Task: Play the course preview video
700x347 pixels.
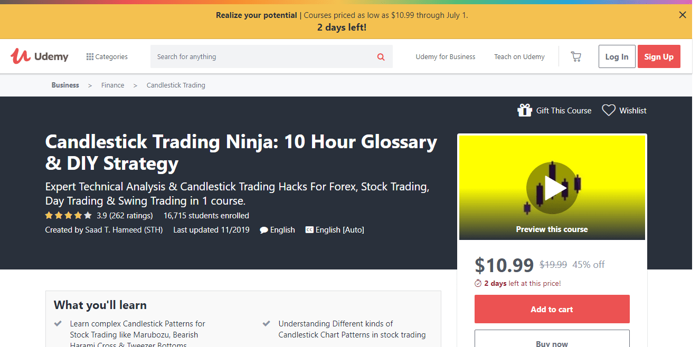Action: point(552,188)
